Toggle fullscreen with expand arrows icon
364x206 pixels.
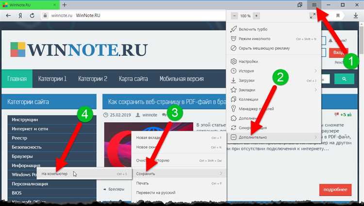(313, 16)
